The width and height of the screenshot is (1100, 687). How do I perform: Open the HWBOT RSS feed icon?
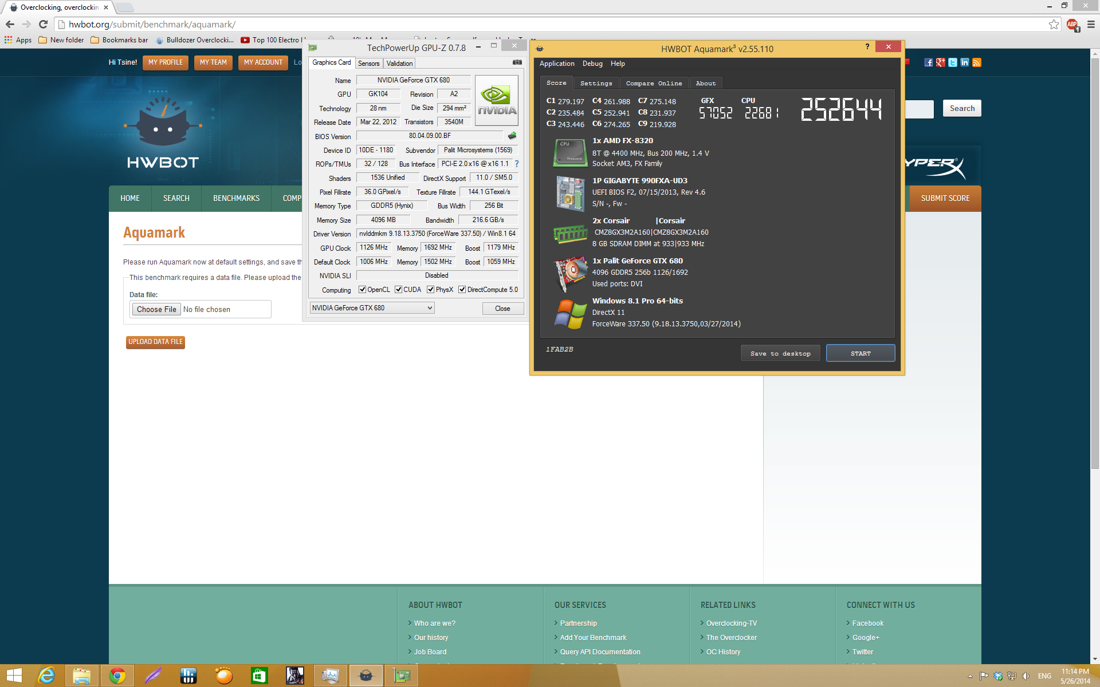[977, 62]
